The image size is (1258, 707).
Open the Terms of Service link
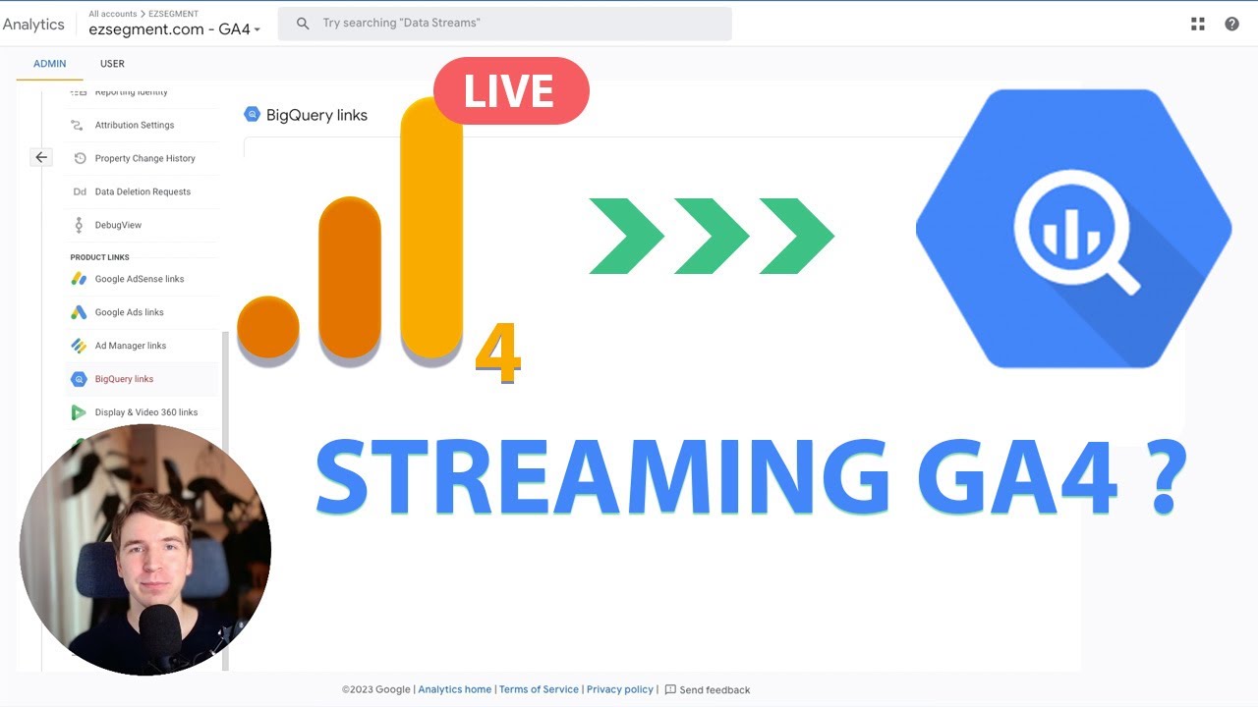539,689
